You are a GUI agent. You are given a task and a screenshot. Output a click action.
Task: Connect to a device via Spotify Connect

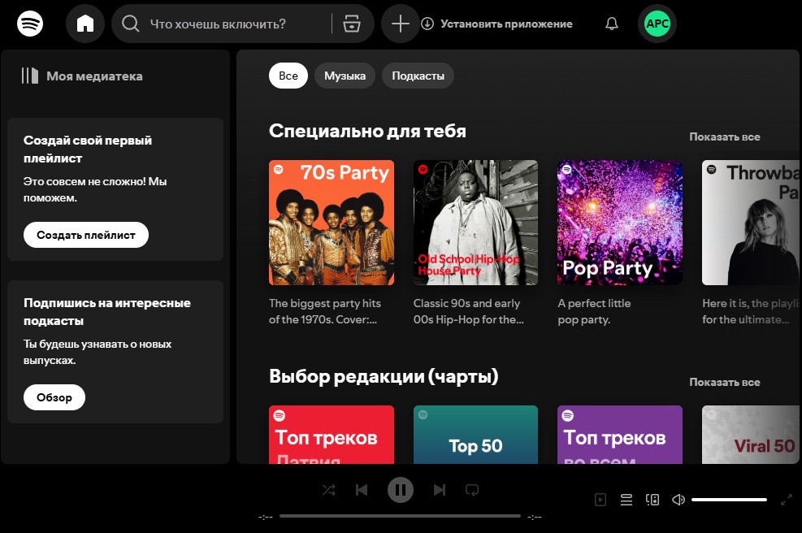tap(652, 500)
